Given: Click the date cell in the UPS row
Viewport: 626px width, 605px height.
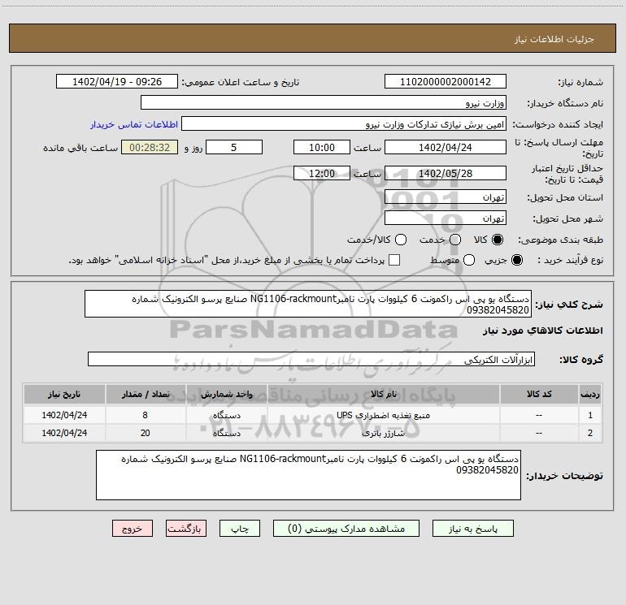Looking at the screenshot, I should [x=64, y=415].
